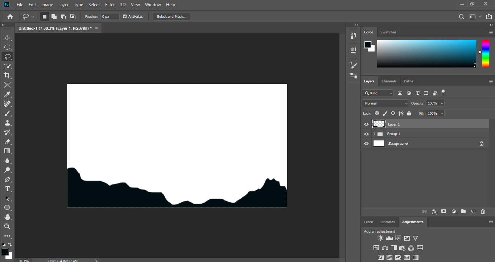Delete layer using trash icon
The width and height of the screenshot is (495, 262).
coord(483,212)
